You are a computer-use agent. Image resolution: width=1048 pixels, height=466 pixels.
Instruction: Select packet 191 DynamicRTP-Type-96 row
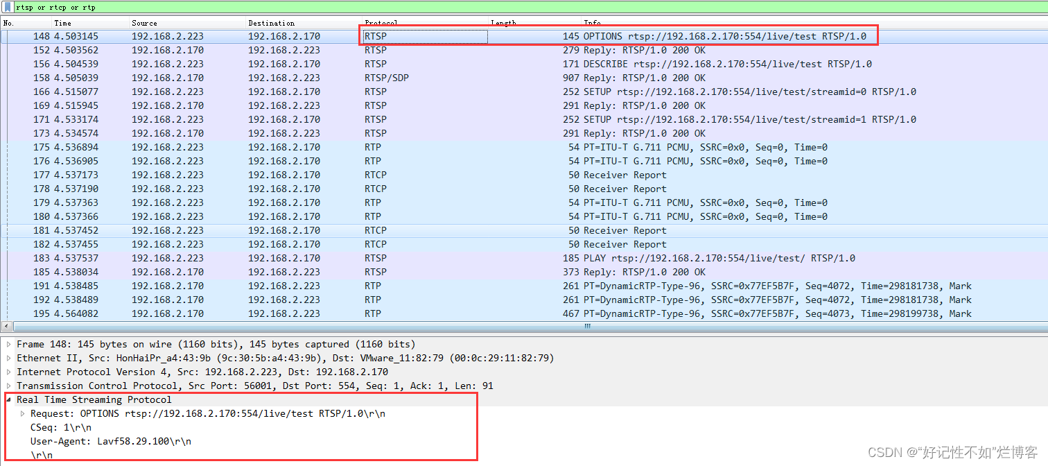tap(524, 286)
